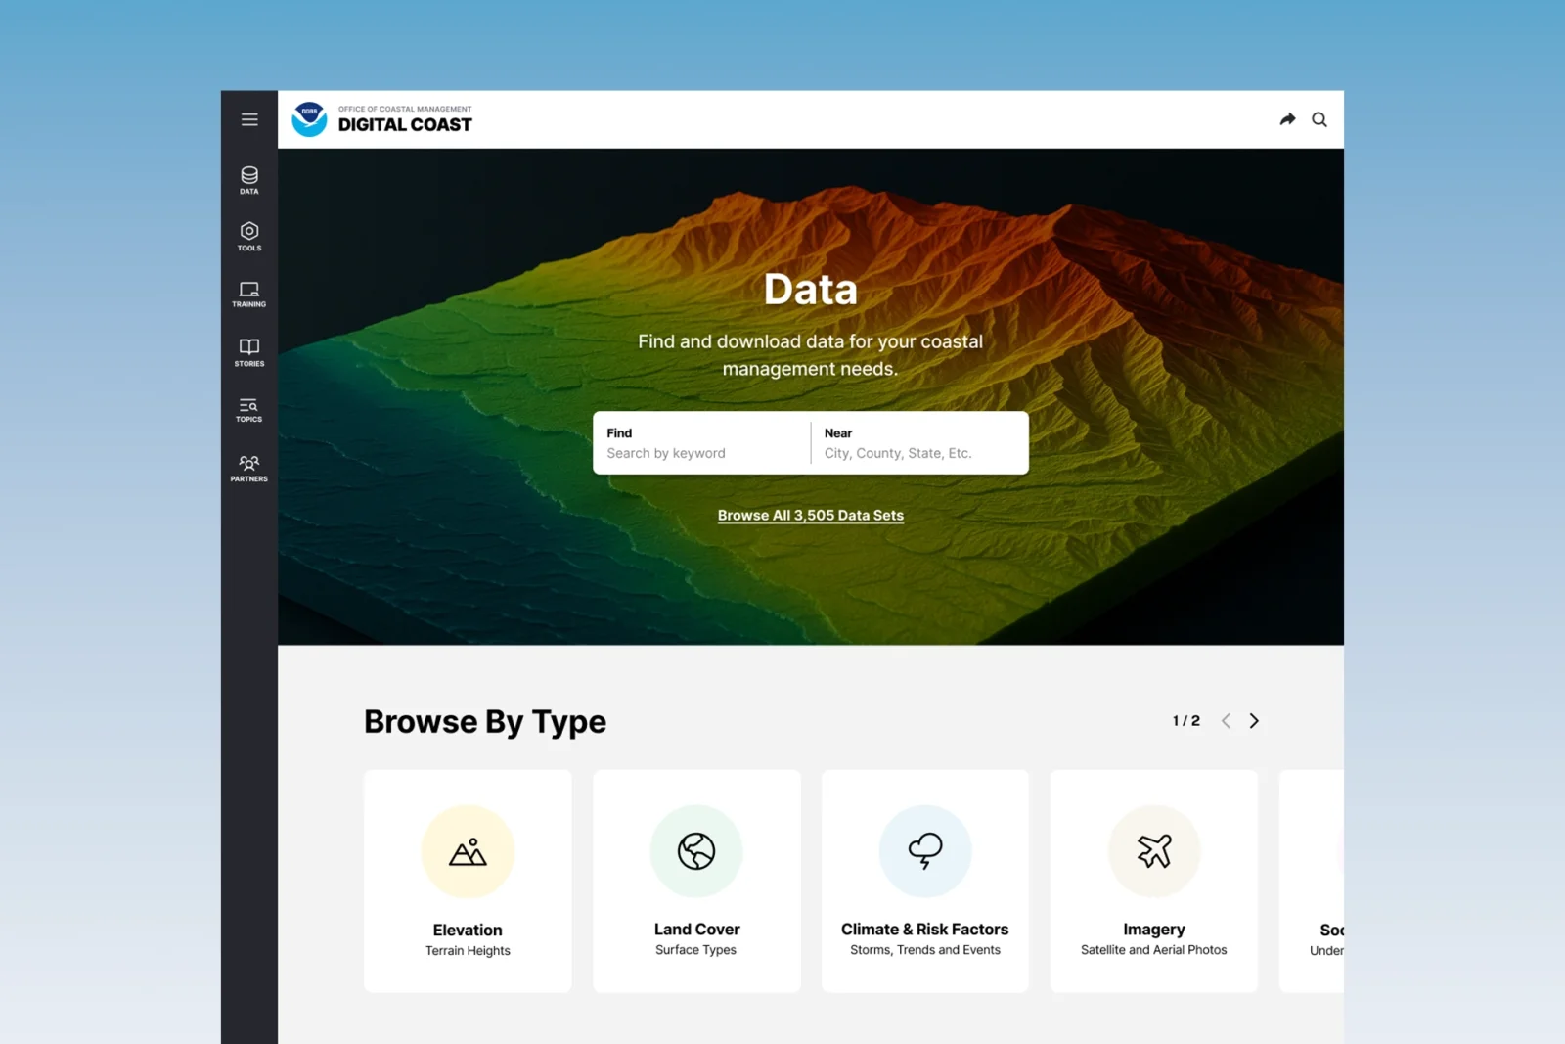Screen dimensions: 1565x1044
Task: Click the Find keyword search field
Action: point(702,443)
